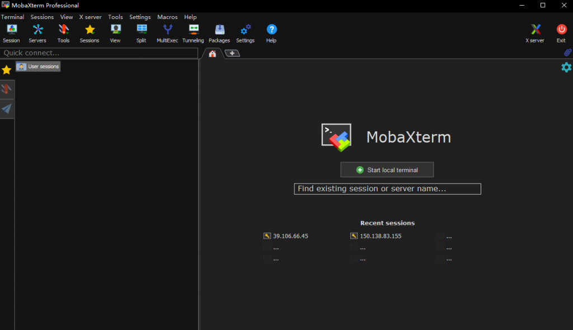This screenshot has width=573, height=330.
Task: Select User sessions tree item
Action: pos(38,67)
